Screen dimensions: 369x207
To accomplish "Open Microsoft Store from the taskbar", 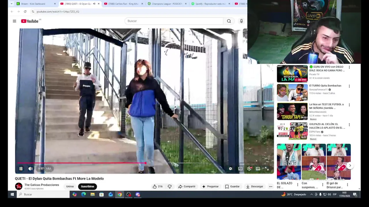I will point(101,195).
